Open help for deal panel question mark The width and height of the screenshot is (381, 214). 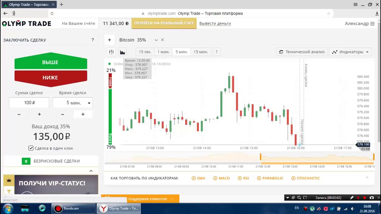[x=93, y=40]
